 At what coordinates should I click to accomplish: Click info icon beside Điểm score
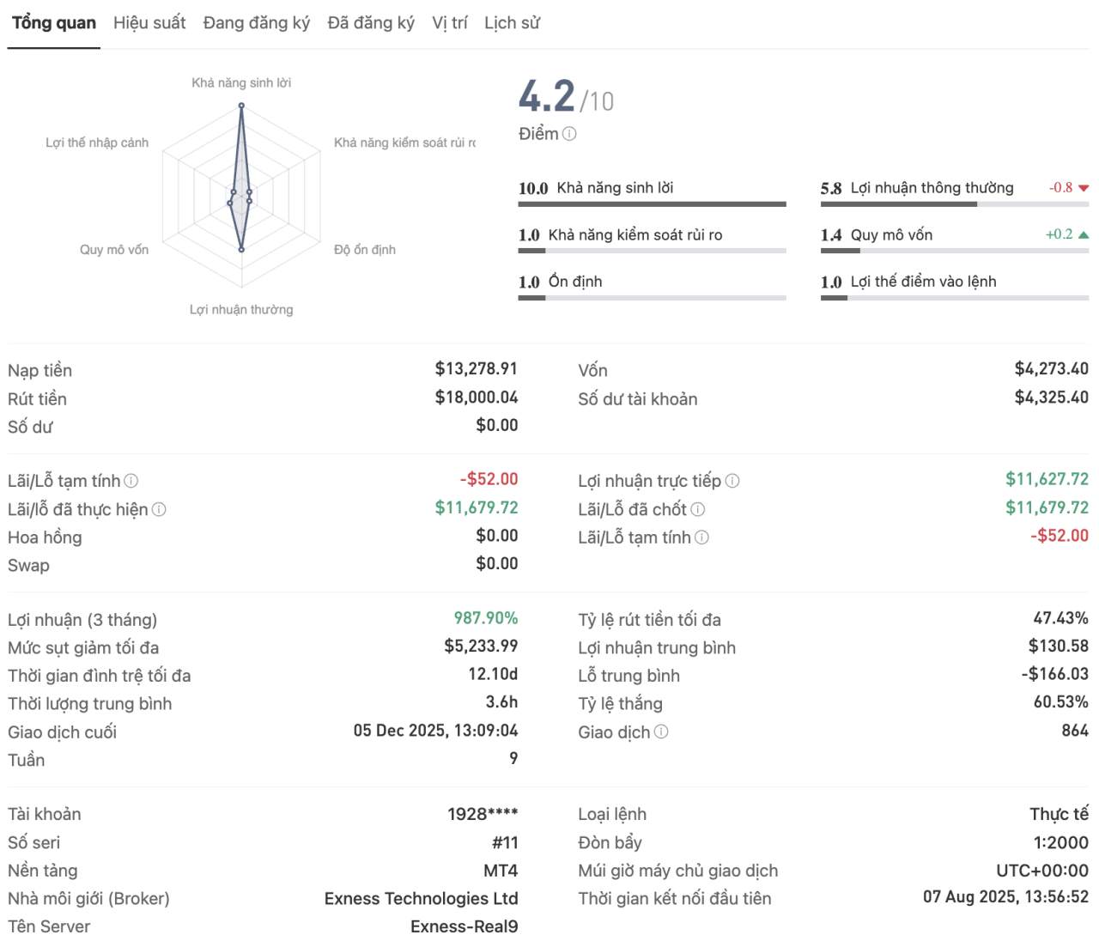[569, 134]
